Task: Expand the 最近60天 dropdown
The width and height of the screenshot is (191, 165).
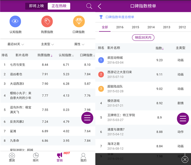Action: point(16,44)
